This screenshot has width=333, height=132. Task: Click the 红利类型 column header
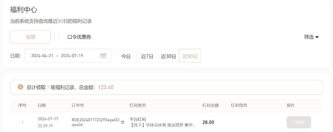click(x=138, y=105)
